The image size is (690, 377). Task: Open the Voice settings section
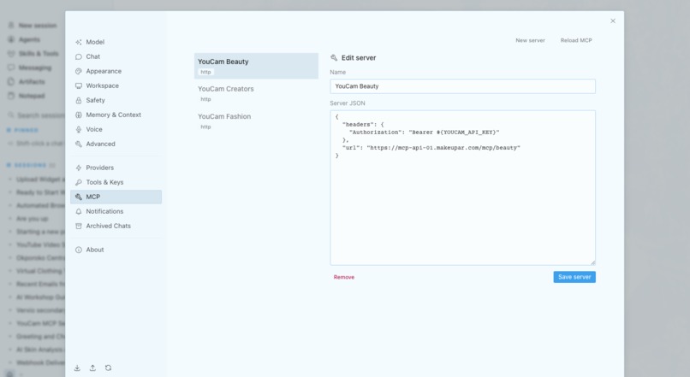[x=116, y=129]
